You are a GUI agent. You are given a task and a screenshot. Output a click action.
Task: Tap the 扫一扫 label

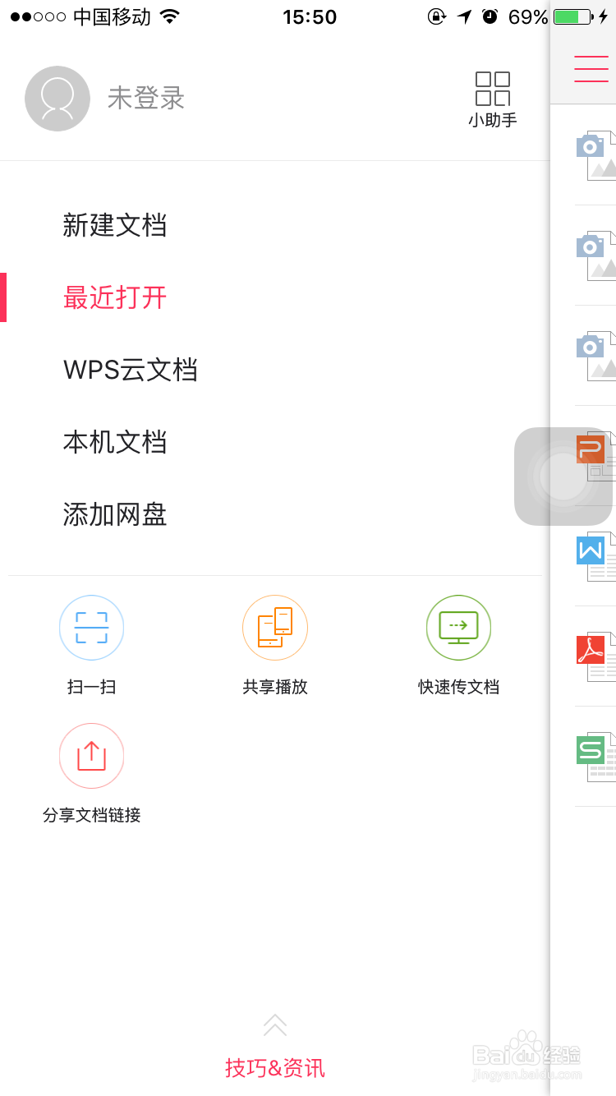pyautogui.click(x=91, y=687)
